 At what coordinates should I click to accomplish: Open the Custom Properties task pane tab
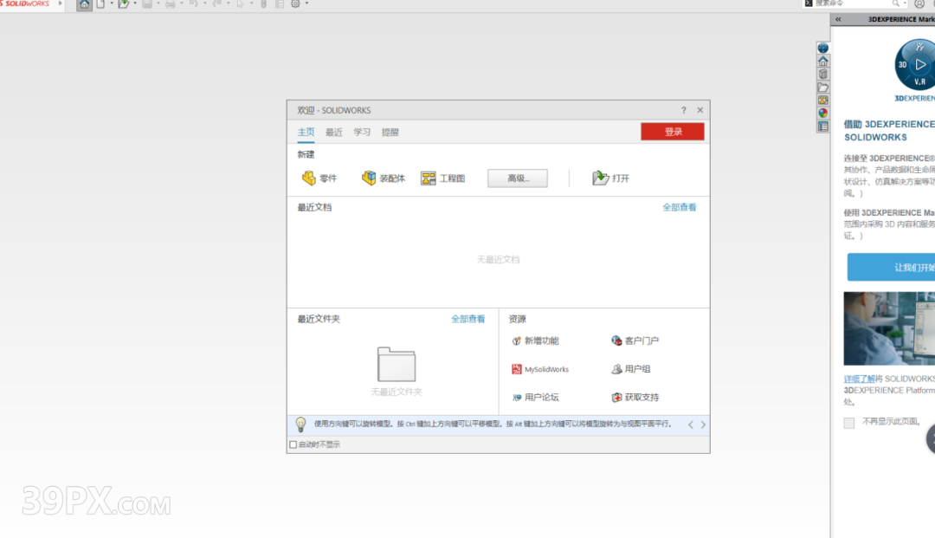[x=822, y=126]
